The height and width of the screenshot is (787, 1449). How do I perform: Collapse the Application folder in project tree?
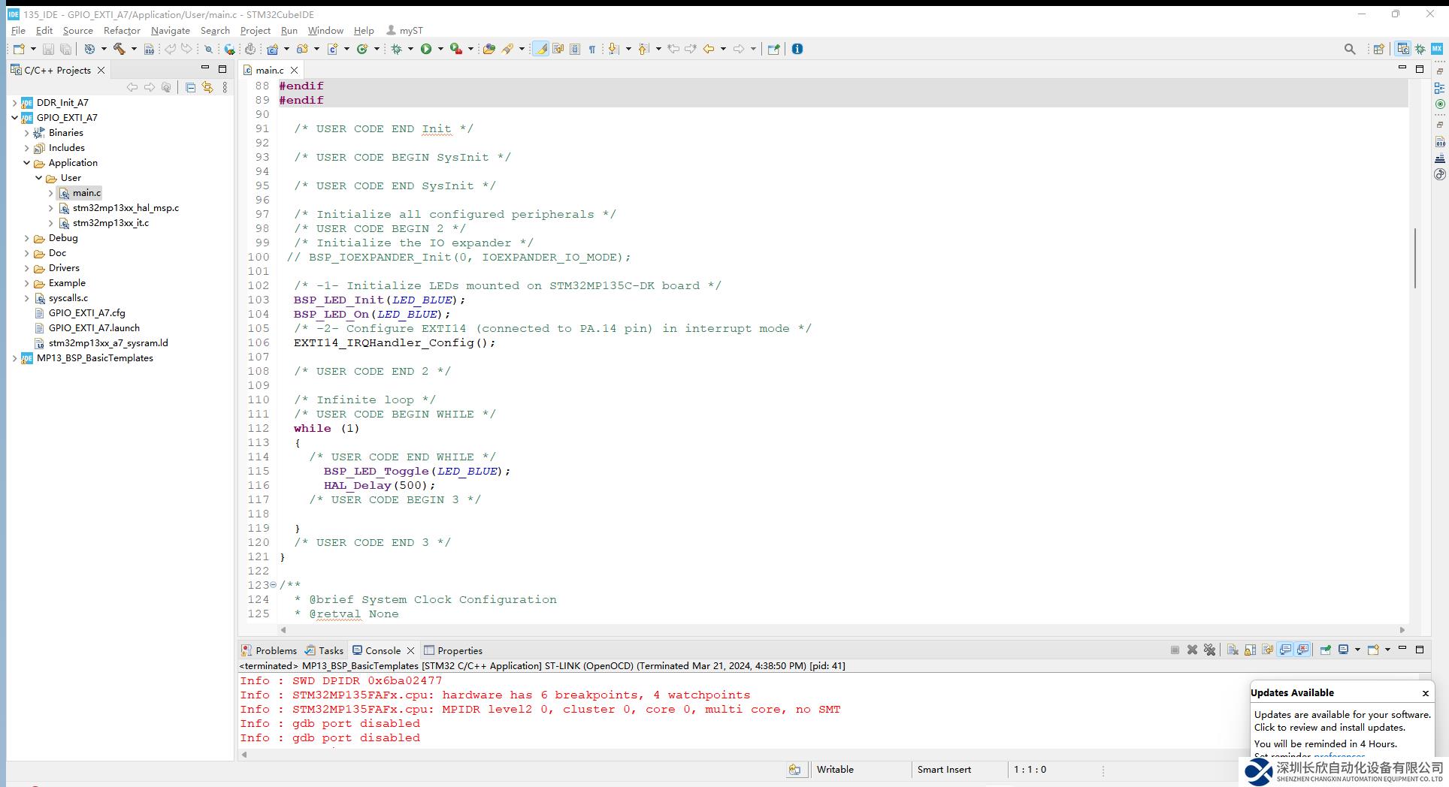(x=27, y=163)
